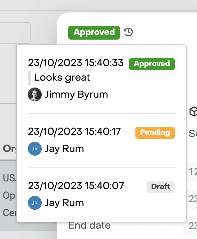Click Jay Rum name under Draft entry
Screen dimensions: 197x239
pyautogui.click(x=64, y=203)
